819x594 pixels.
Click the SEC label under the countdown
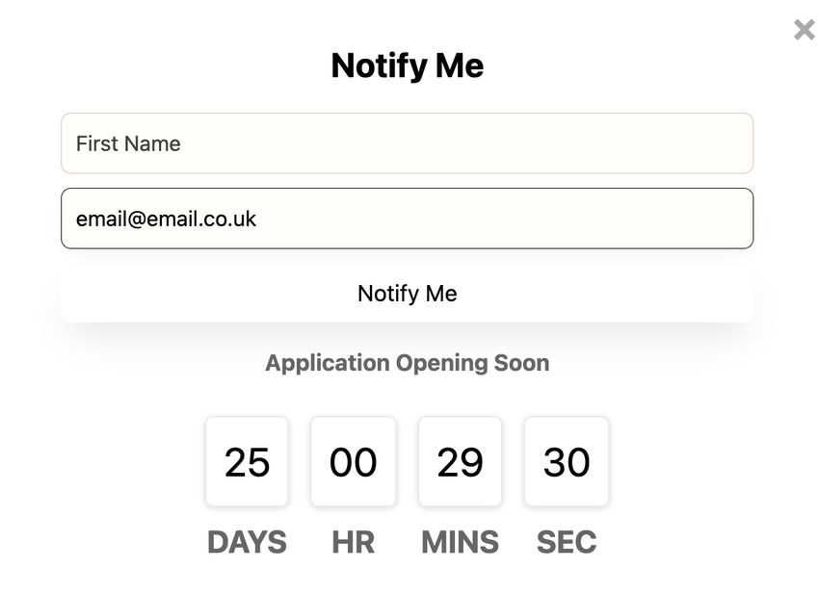[567, 542]
